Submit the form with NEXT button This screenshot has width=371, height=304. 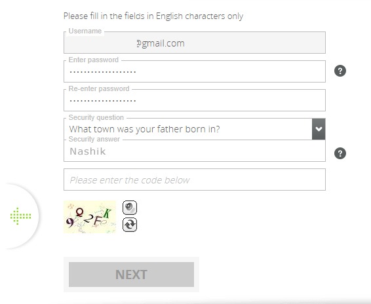point(131,275)
